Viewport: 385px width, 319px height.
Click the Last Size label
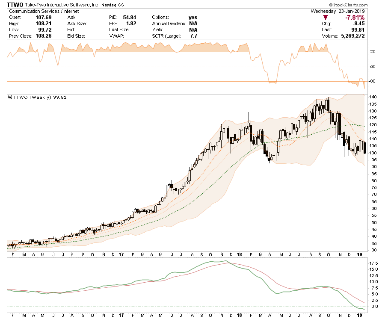tap(119, 30)
